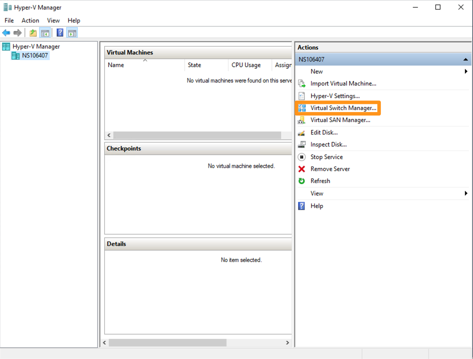Click the Up one level folder icon
473x359 pixels.
pos(33,33)
